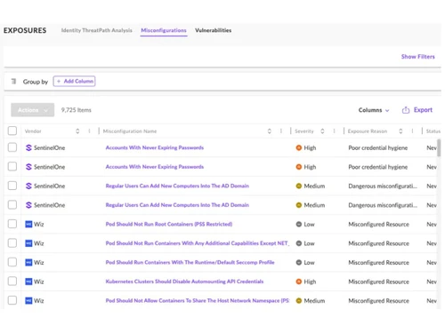
Task: Click the EXPOSURES page heading
Action: pos(25,30)
